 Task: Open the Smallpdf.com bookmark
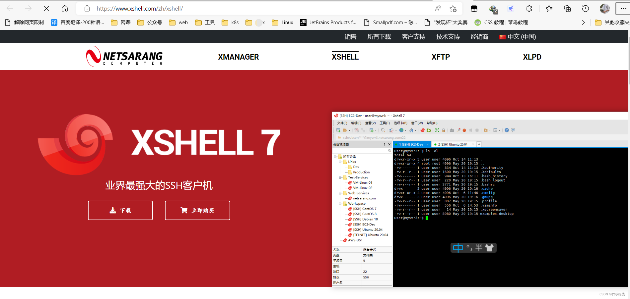click(x=390, y=23)
